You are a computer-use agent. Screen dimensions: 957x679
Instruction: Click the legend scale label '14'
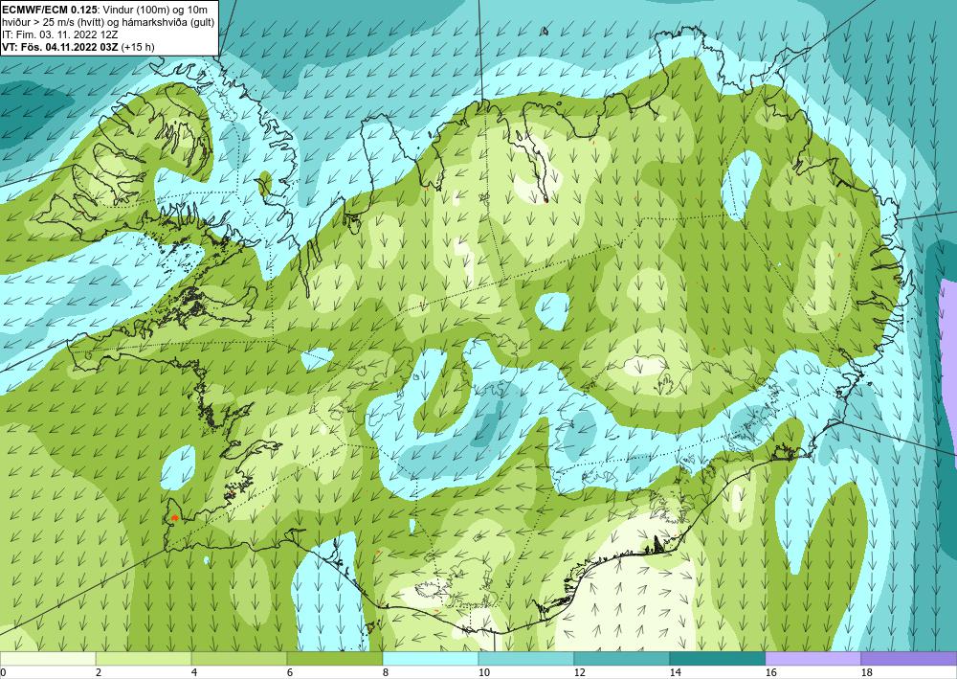tap(675, 673)
